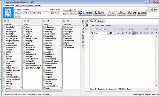The height and width of the screenshot is (97, 159).
Task: Click the first icon above the 'language' column
Action: tap(5, 21)
